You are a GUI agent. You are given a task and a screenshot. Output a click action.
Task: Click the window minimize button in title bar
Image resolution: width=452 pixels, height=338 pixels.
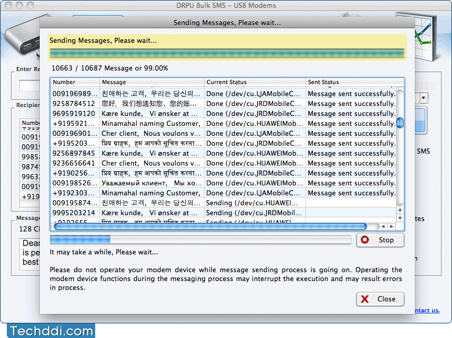pos(19,5)
